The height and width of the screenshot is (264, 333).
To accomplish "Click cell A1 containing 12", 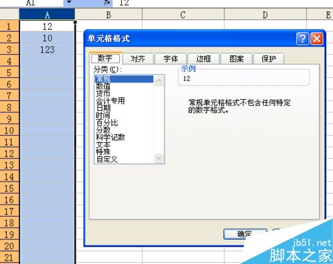I will coord(47,27).
